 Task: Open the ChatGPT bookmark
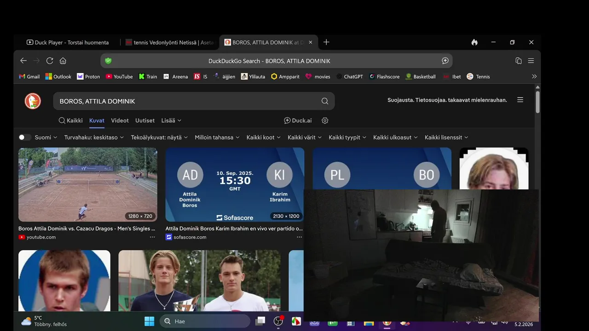click(x=349, y=77)
